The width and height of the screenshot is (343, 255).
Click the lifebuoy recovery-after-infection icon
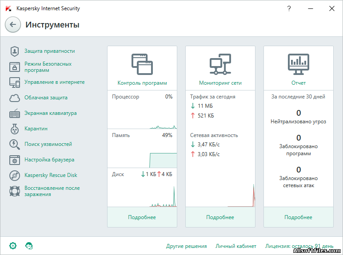15,191
